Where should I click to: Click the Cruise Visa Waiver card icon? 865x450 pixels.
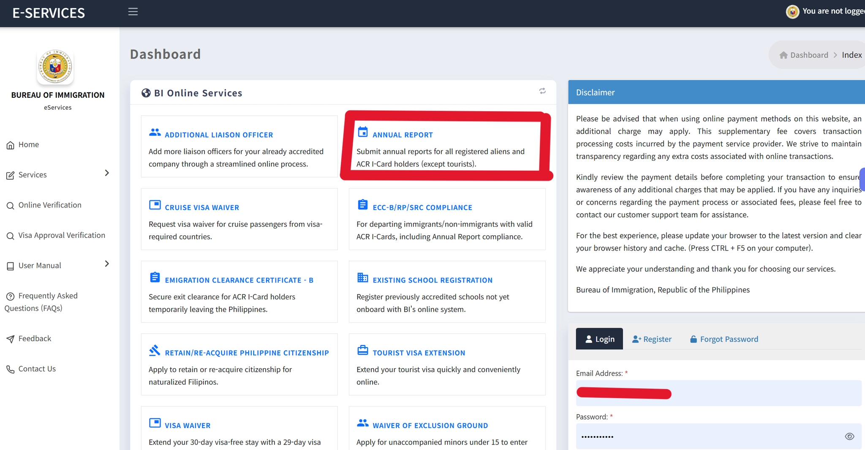click(155, 205)
